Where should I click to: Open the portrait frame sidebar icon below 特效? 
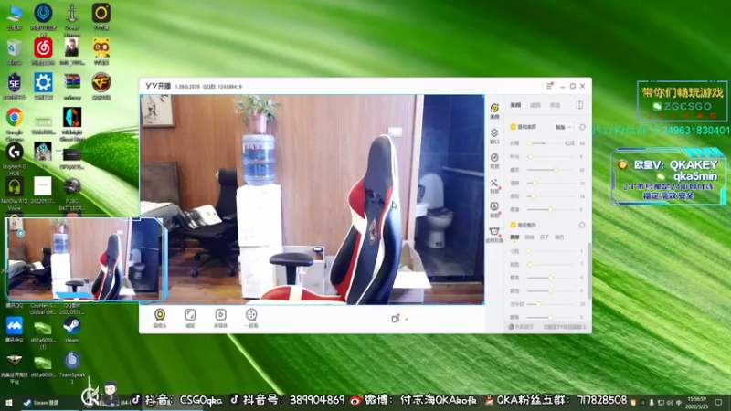click(x=494, y=210)
